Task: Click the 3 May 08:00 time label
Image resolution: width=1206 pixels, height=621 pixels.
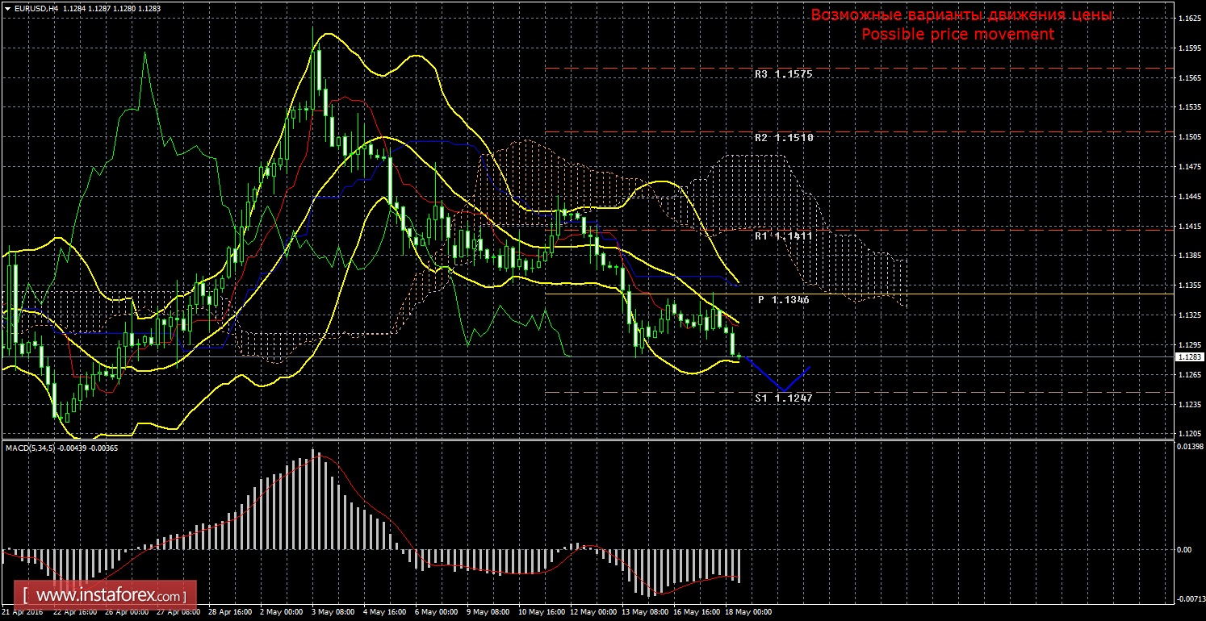Action: 332,612
